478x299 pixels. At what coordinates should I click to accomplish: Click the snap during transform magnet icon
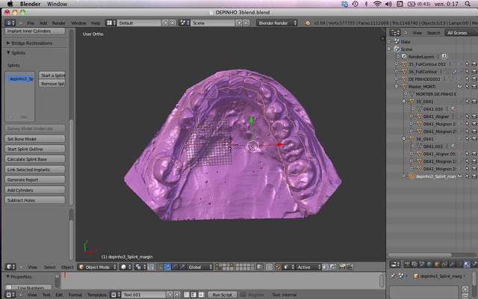pyautogui.click(x=279, y=267)
